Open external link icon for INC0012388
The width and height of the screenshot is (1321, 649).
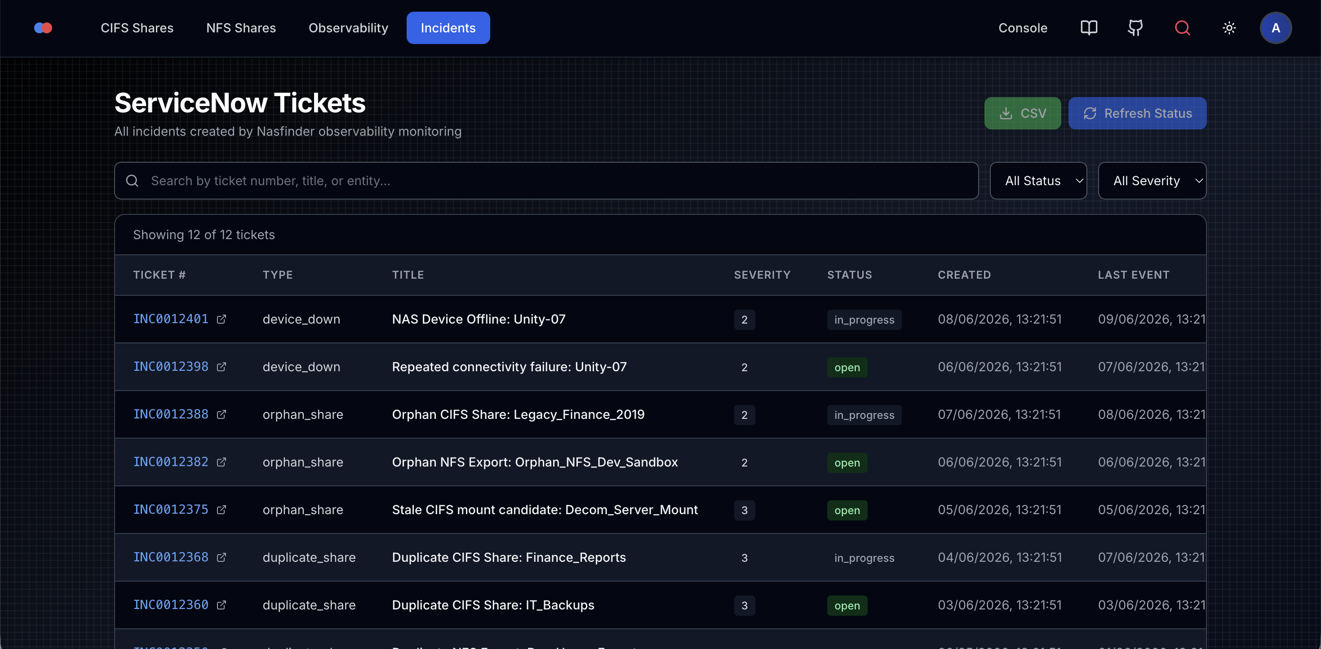(221, 414)
